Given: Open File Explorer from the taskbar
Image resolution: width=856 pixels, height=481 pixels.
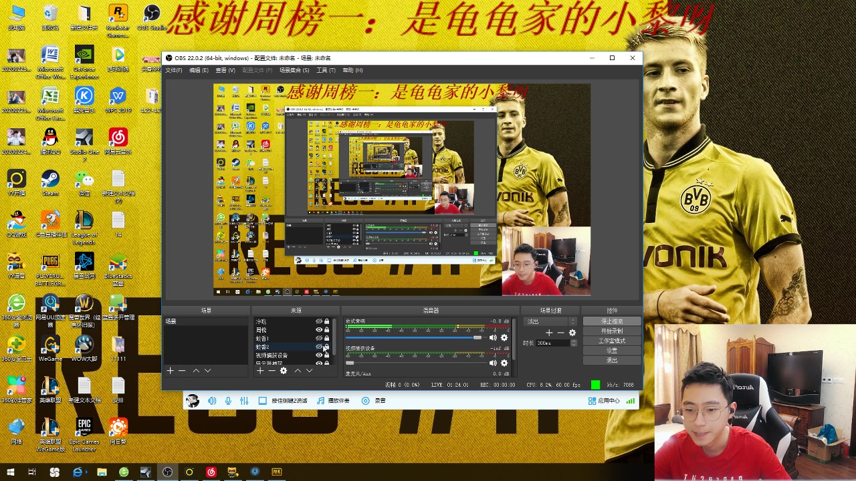Looking at the screenshot, I should click(102, 472).
